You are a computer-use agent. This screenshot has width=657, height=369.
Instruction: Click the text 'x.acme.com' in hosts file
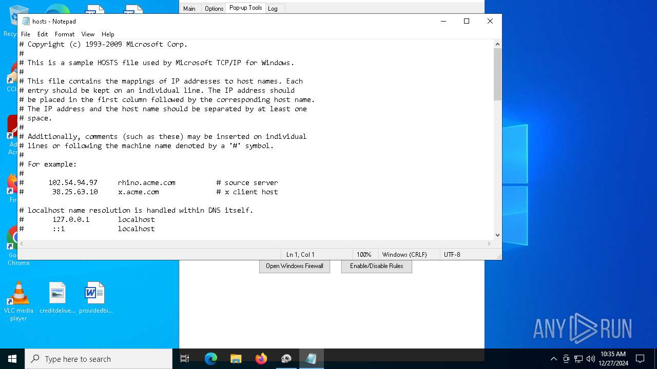[139, 192]
